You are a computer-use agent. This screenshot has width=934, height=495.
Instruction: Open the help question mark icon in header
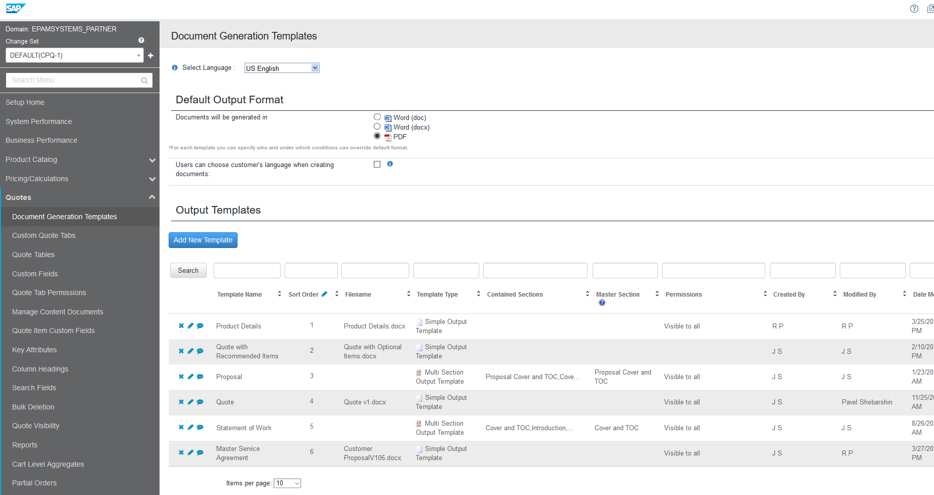tap(914, 9)
